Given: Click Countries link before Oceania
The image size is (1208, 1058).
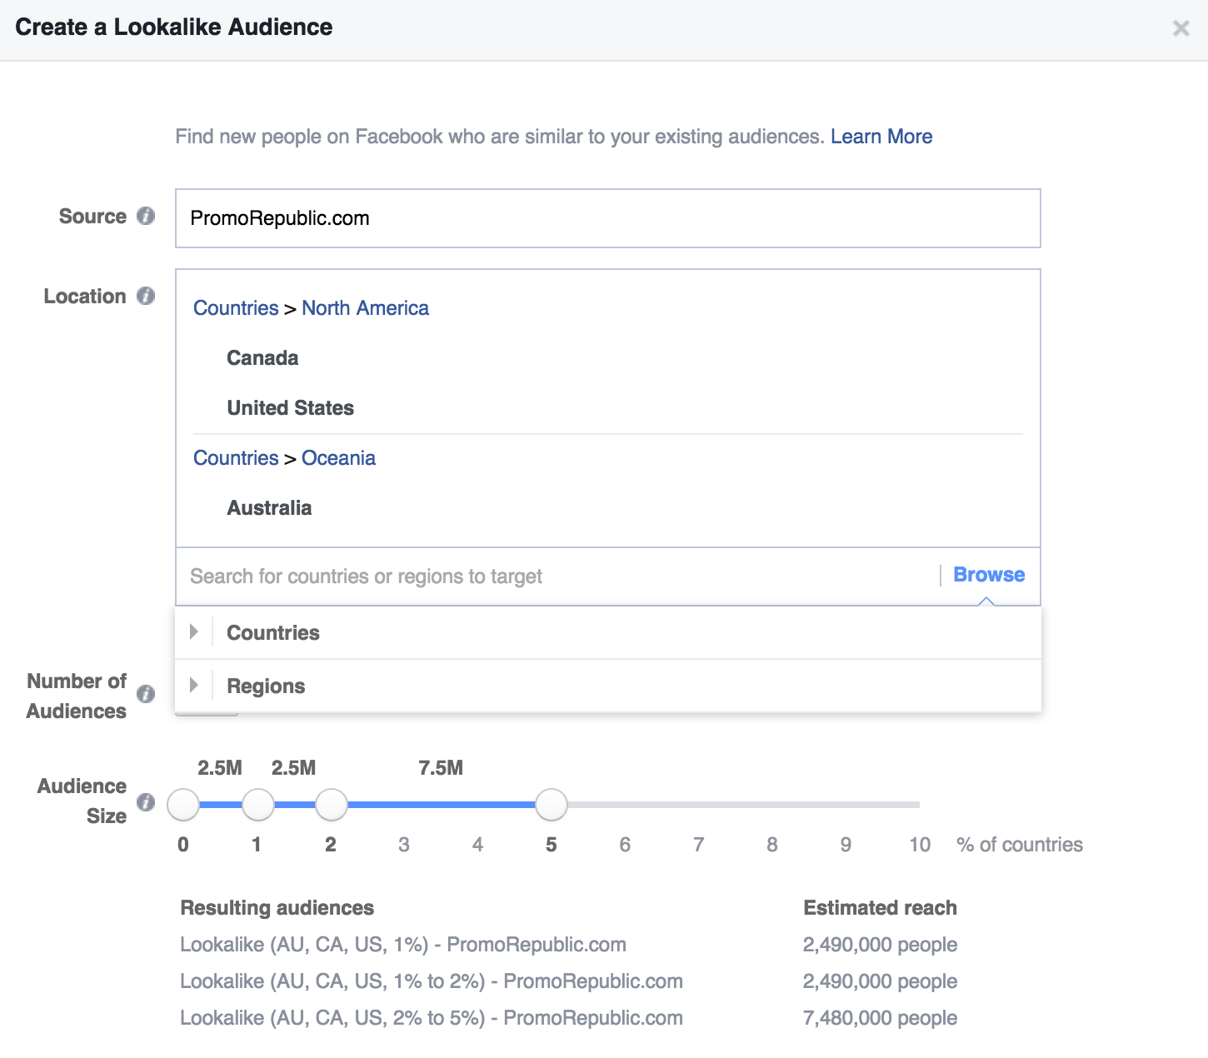Looking at the screenshot, I should point(236,458).
